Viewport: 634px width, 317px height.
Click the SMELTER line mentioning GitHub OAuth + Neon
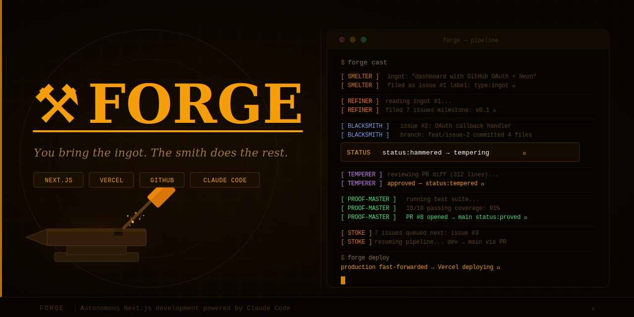(x=438, y=77)
